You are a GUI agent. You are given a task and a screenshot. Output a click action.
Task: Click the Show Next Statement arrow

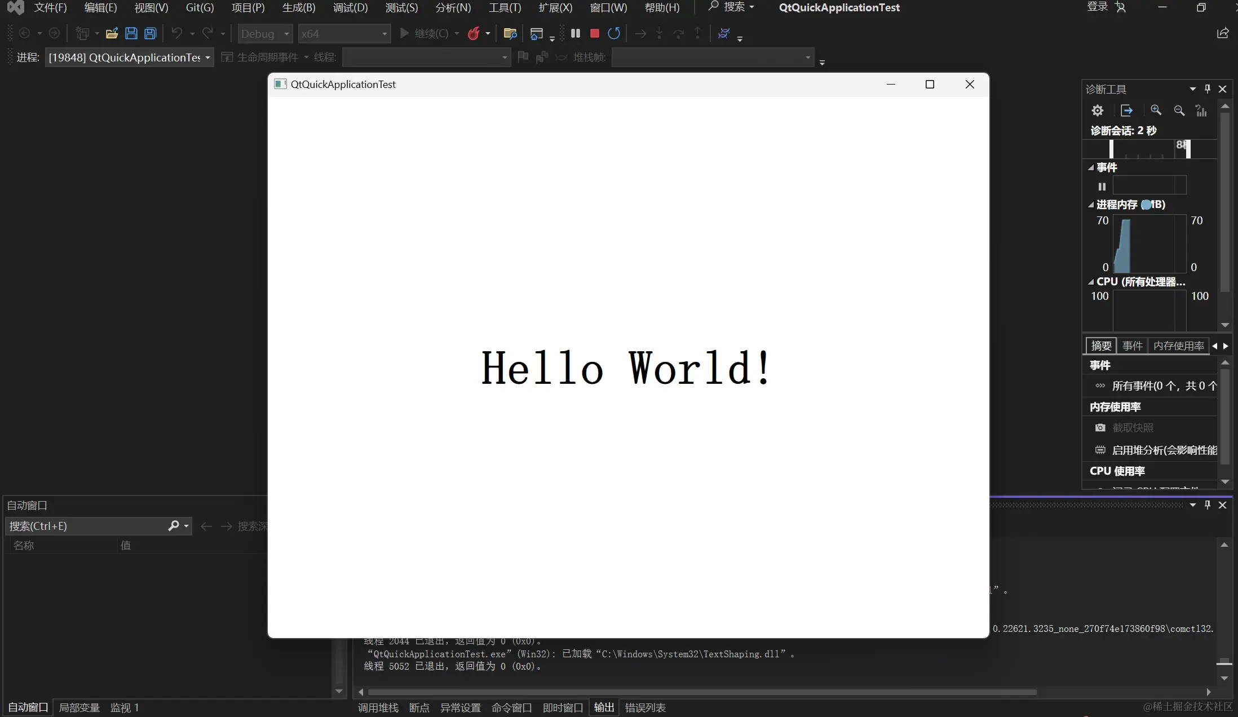(640, 33)
